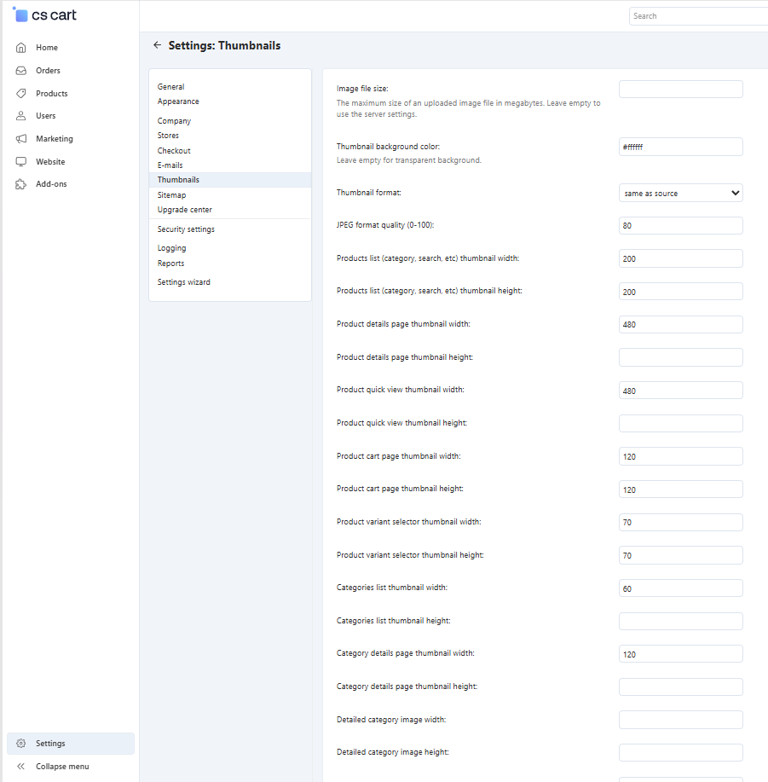Click the Add-ons puzzle icon
Viewport: 768px width, 782px height.
21,184
